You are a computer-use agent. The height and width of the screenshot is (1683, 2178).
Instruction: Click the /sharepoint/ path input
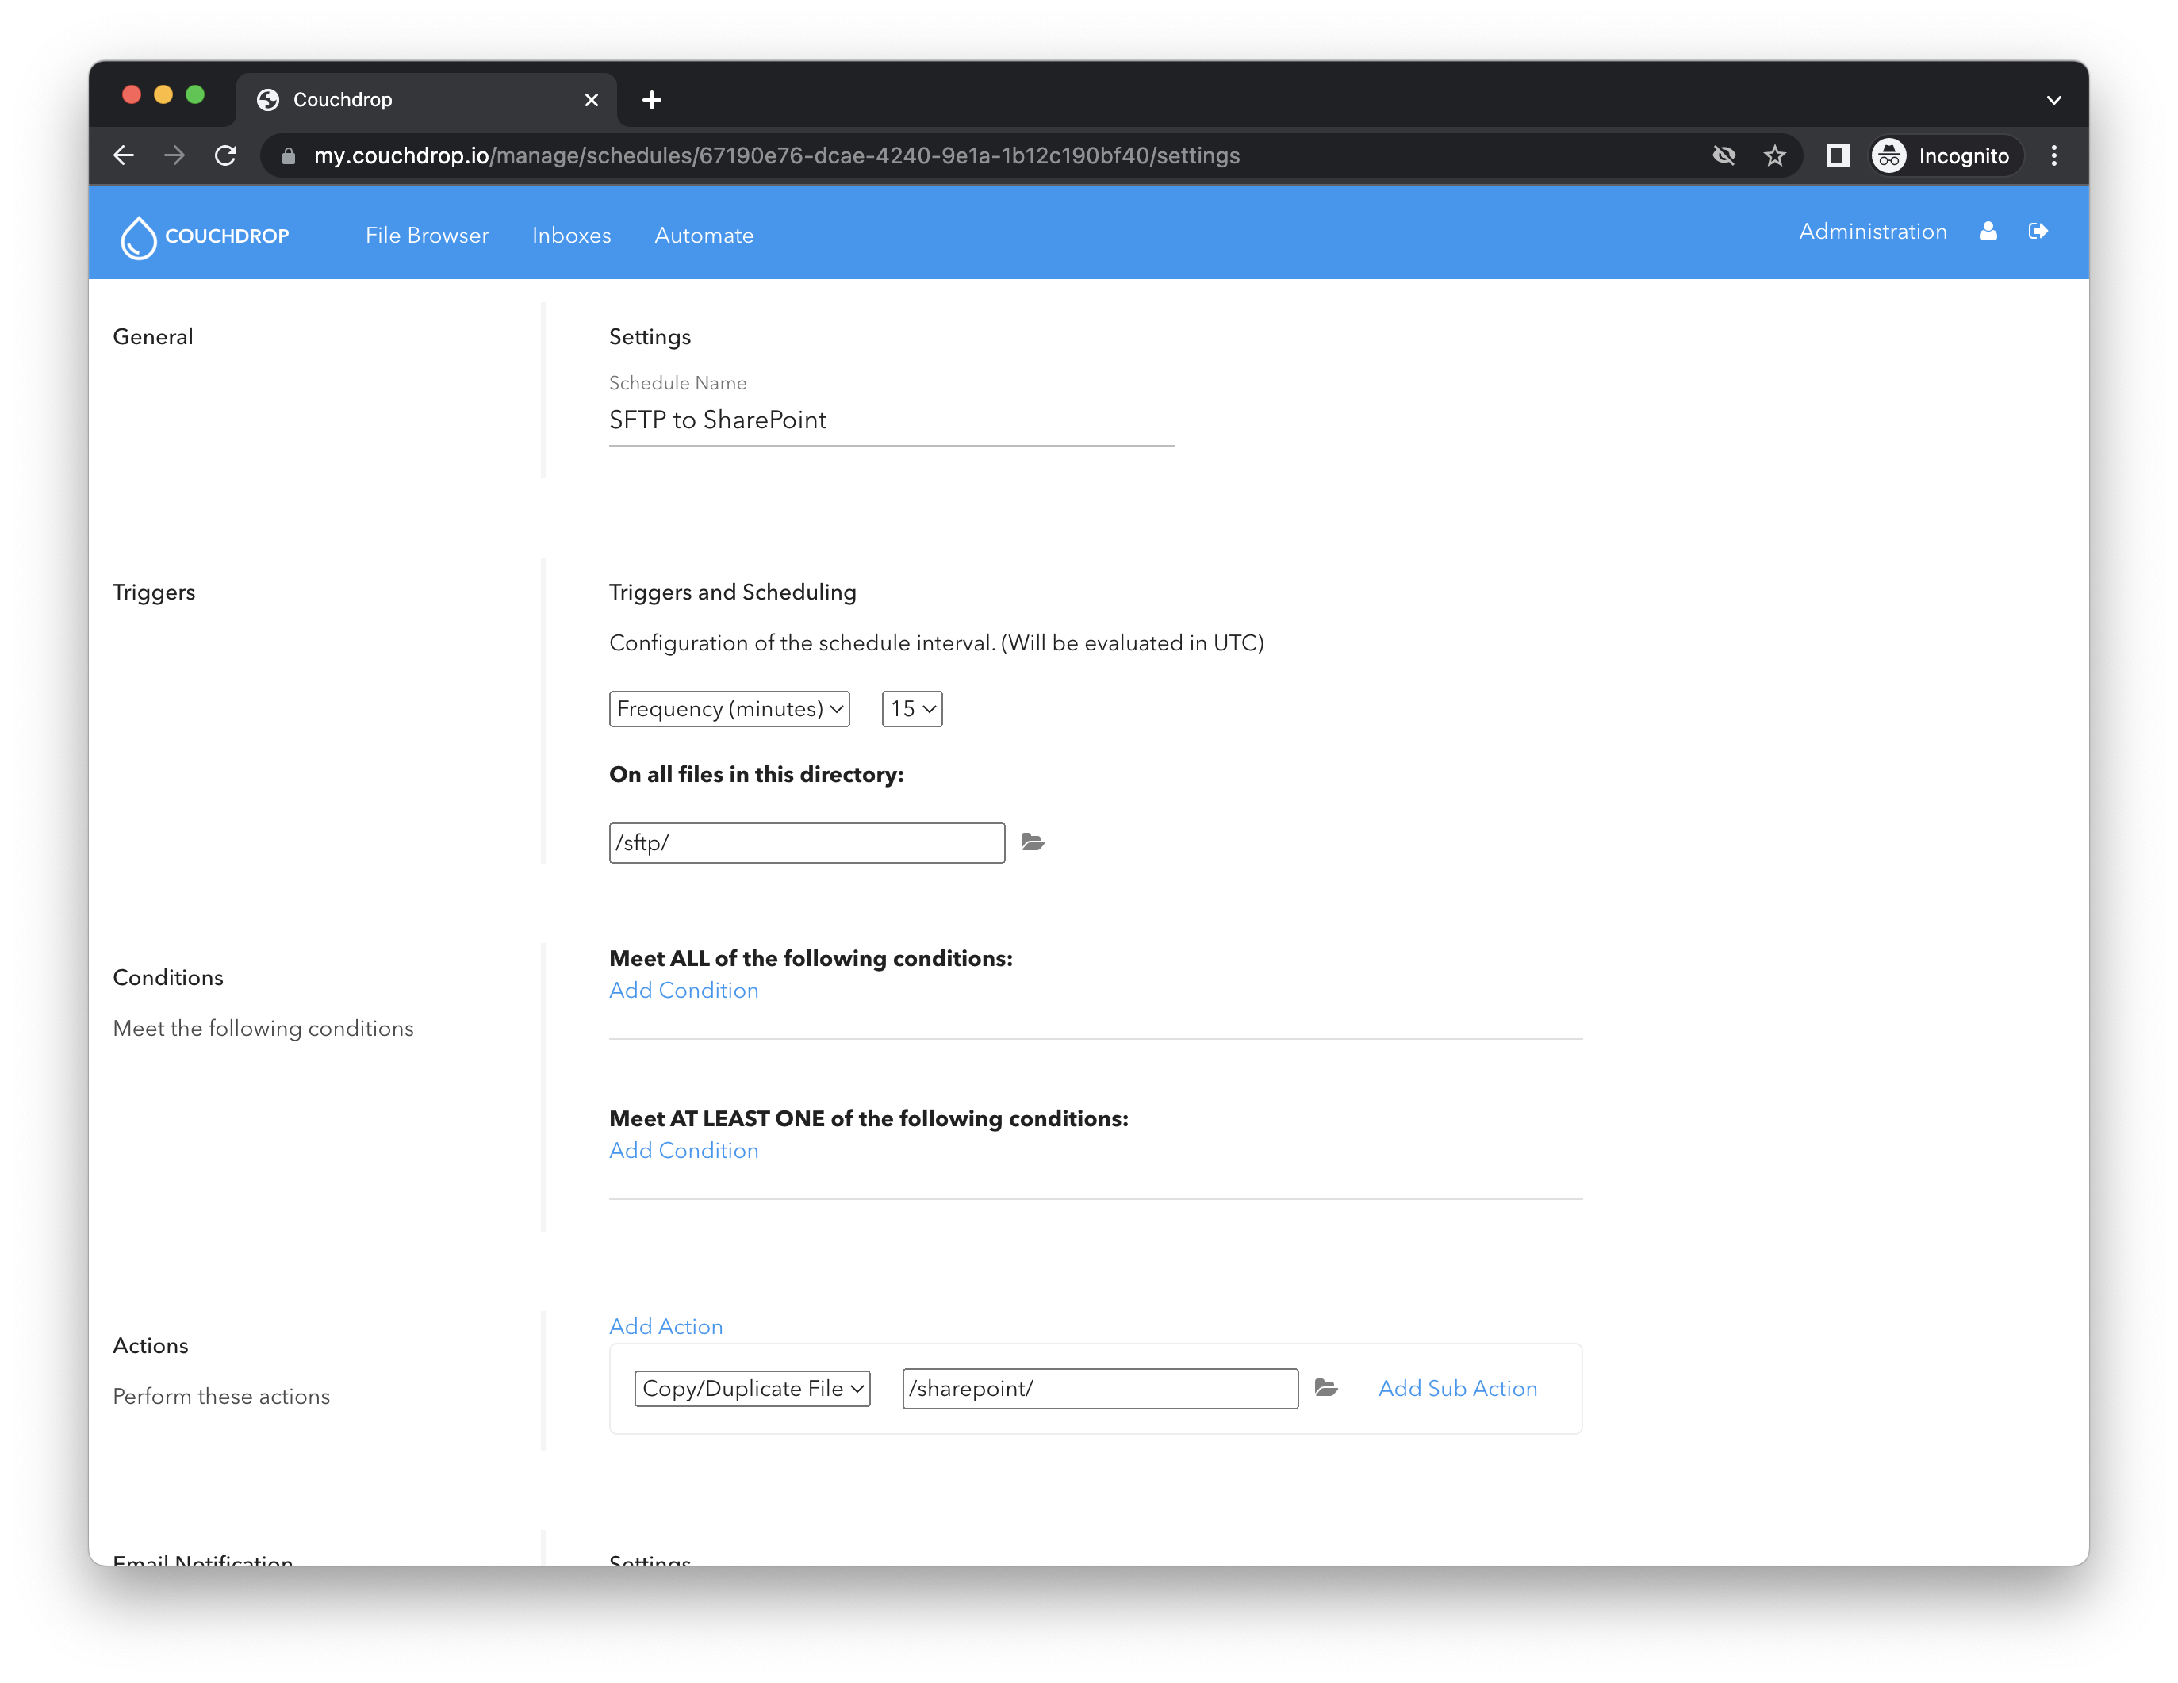1100,1388
